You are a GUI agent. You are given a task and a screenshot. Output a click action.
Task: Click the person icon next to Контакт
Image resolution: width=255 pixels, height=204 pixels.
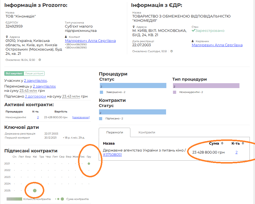click(x=66, y=37)
